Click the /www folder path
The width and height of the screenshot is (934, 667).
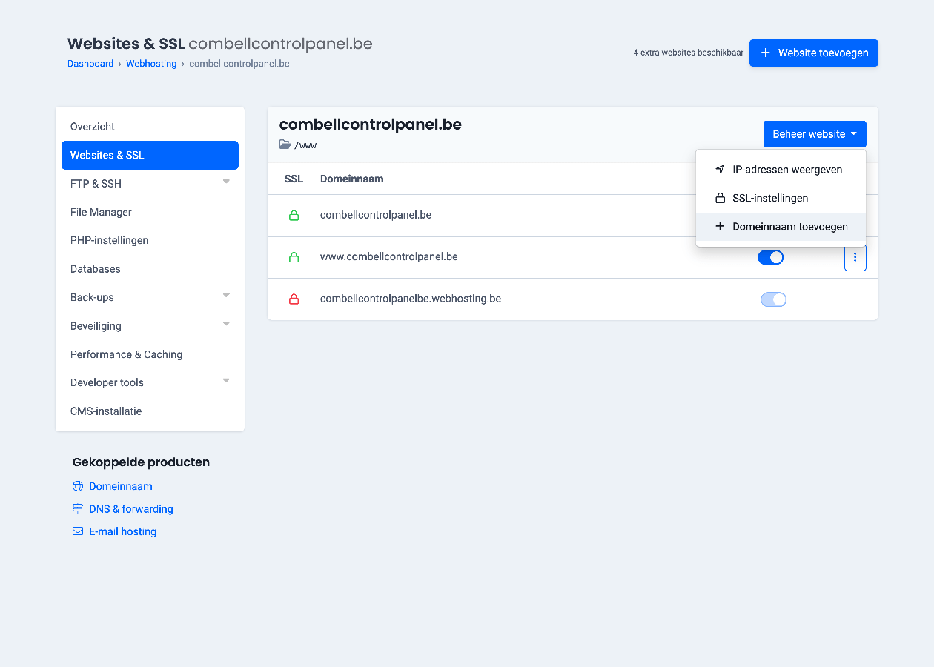(305, 145)
